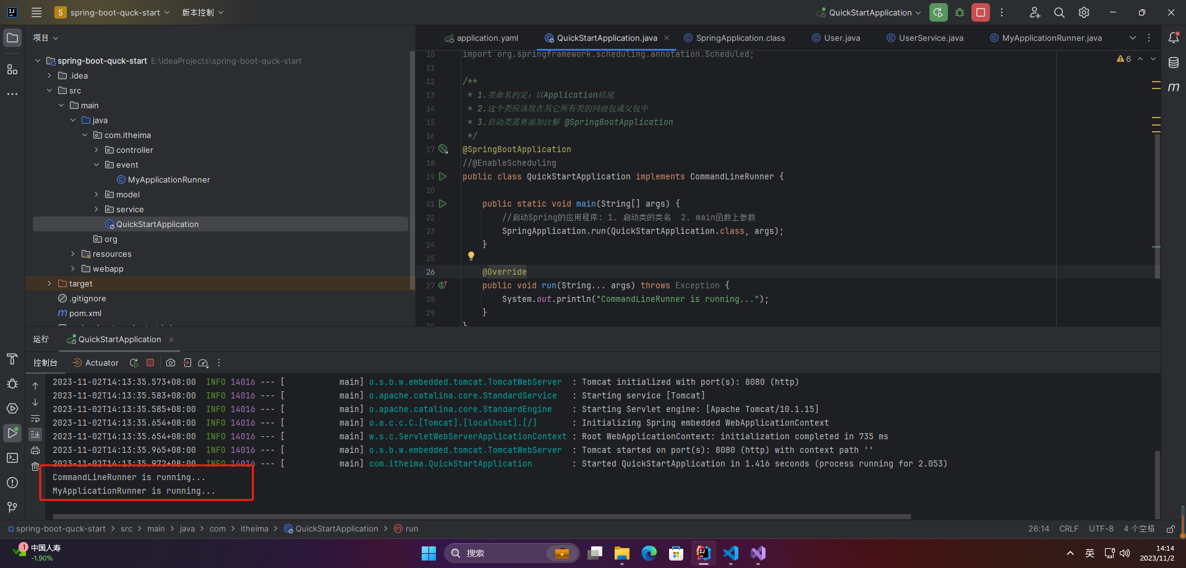Open Windows Start menu
The image size is (1186, 568).
(429, 553)
